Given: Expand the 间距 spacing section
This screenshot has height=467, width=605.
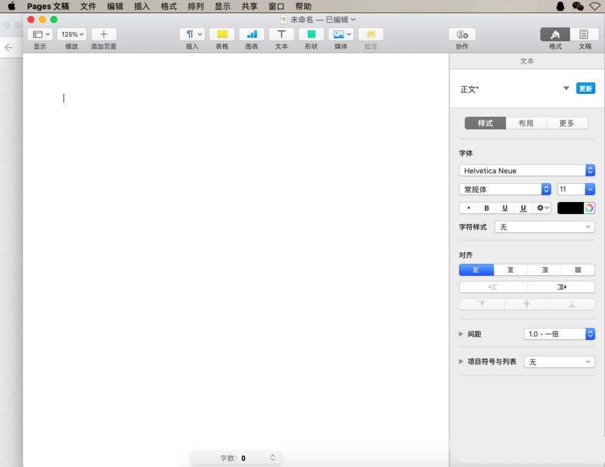Looking at the screenshot, I should coord(461,333).
